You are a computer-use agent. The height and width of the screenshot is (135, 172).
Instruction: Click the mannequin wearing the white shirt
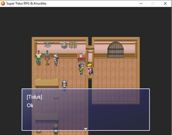[x=39, y=58]
